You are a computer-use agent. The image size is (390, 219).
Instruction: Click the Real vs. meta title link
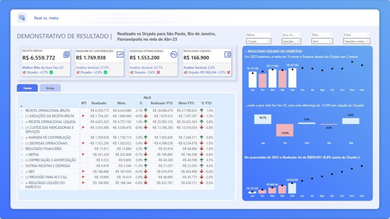click(x=46, y=18)
